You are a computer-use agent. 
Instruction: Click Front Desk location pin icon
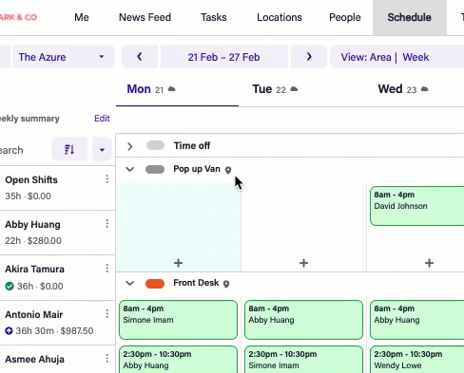coord(226,284)
